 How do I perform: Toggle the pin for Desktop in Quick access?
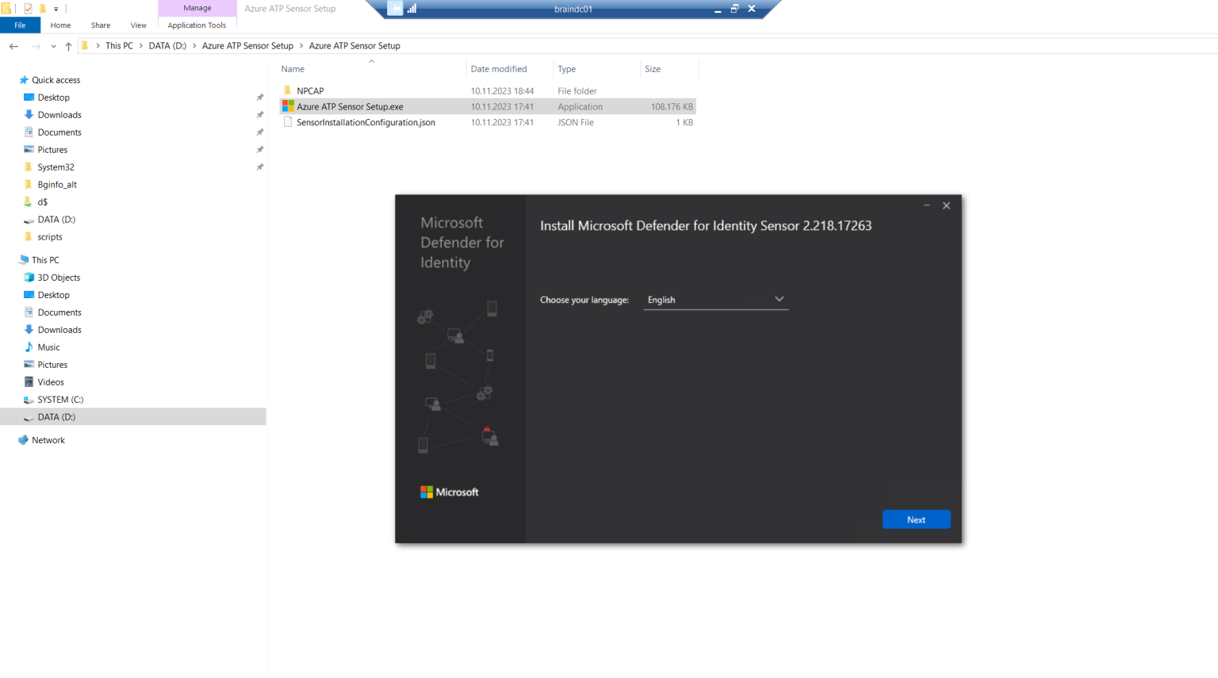point(259,97)
